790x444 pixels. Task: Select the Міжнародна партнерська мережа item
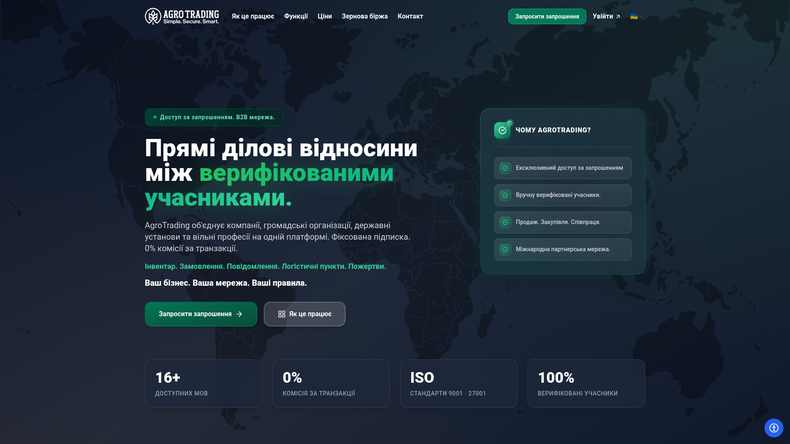pos(563,250)
